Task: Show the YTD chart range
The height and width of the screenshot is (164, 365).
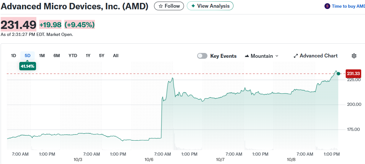Action: (73, 56)
